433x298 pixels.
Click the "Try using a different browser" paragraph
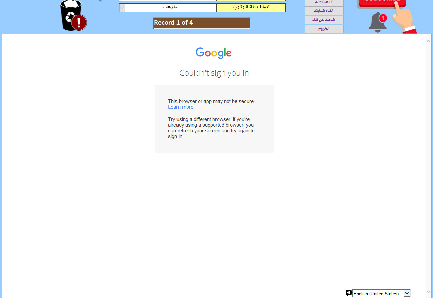211,128
